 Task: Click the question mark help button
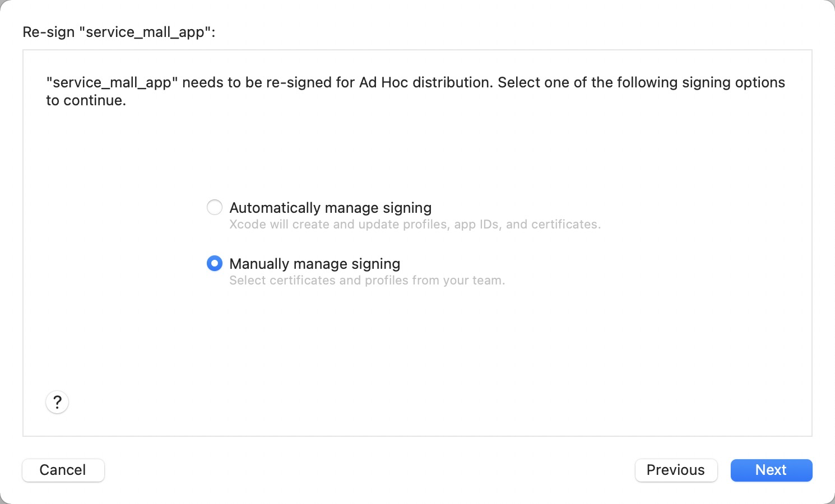coord(57,402)
